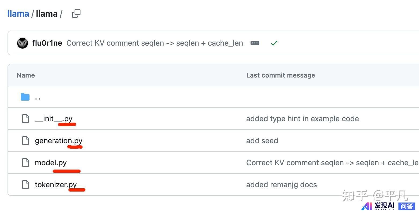Open the __init__.py file

coord(53,119)
